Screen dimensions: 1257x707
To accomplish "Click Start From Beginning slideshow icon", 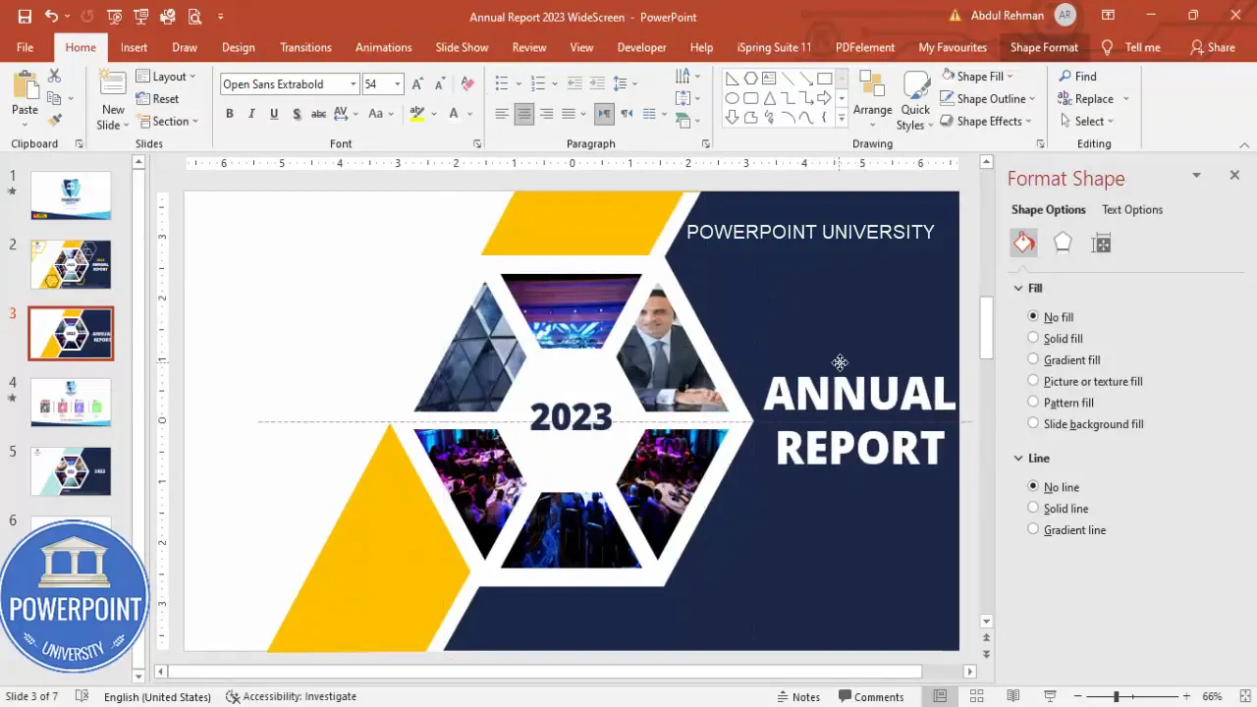I will click(115, 17).
